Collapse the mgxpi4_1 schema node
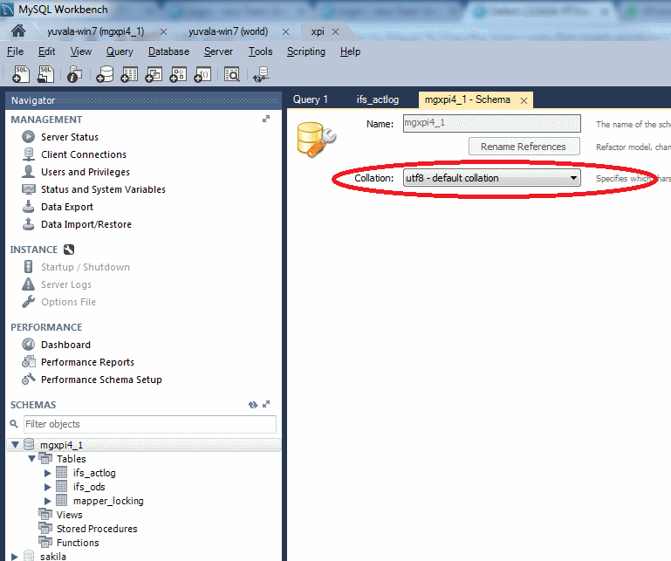The height and width of the screenshot is (561, 671). [15, 445]
